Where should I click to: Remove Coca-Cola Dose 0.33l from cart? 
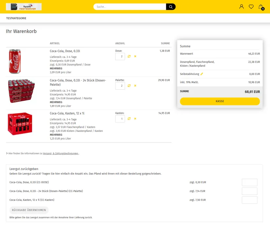pyautogui.click(x=135, y=56)
